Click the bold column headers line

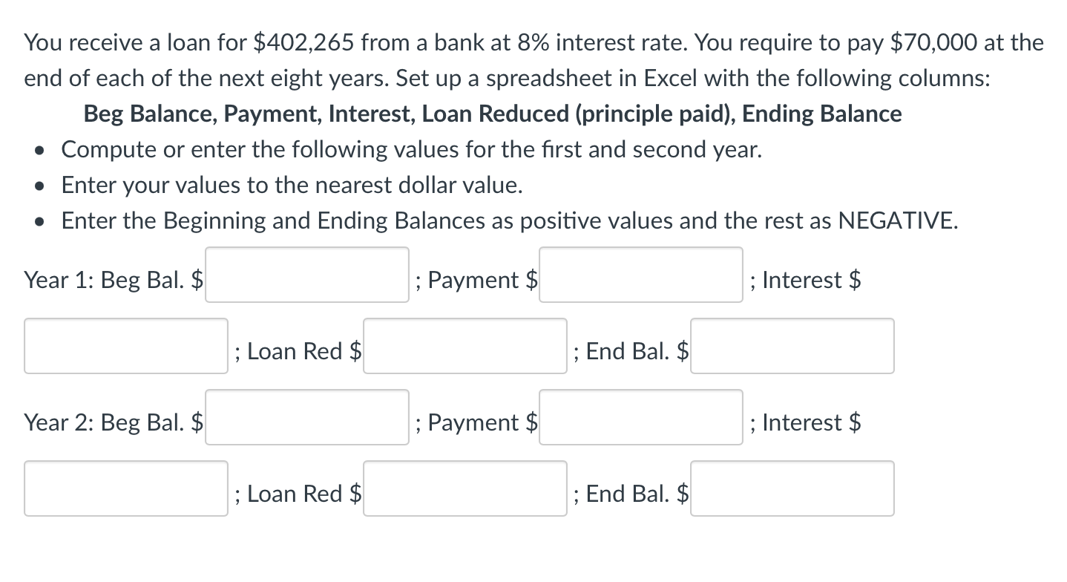pyautogui.click(x=492, y=114)
